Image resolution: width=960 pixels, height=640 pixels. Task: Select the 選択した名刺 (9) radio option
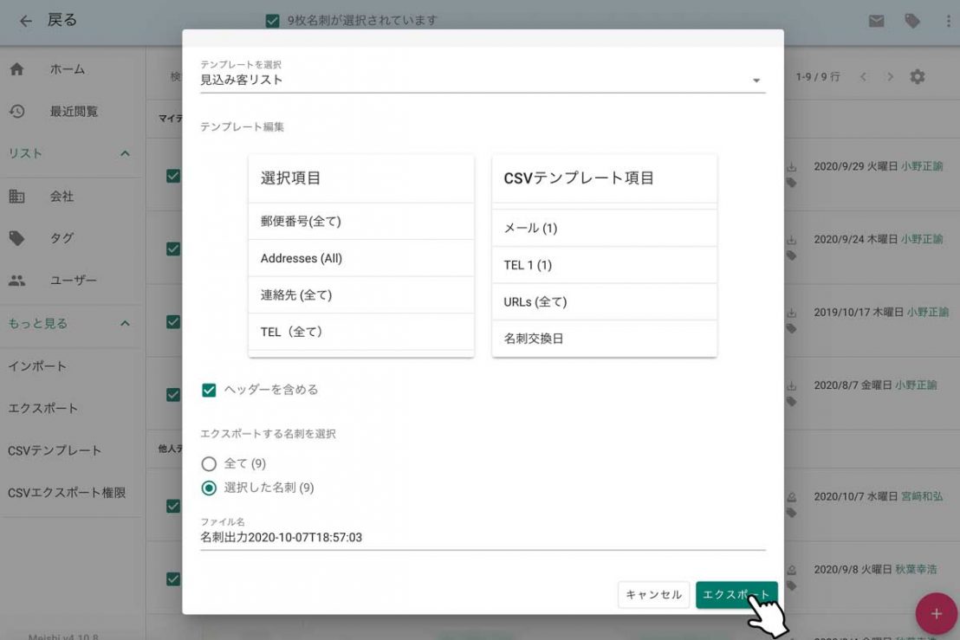click(209, 488)
